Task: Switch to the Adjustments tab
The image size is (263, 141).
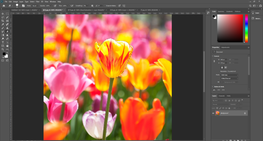Action: [225, 47]
